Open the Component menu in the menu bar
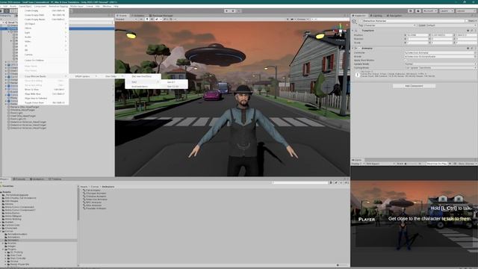 click(40, 6)
